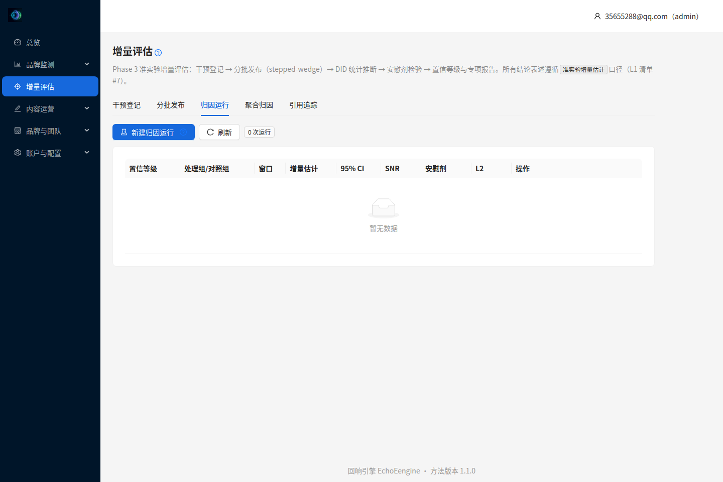This screenshot has height=482, width=723.
Task: Open 总览 dashboard icon in the sidebar
Action: [x=18, y=43]
